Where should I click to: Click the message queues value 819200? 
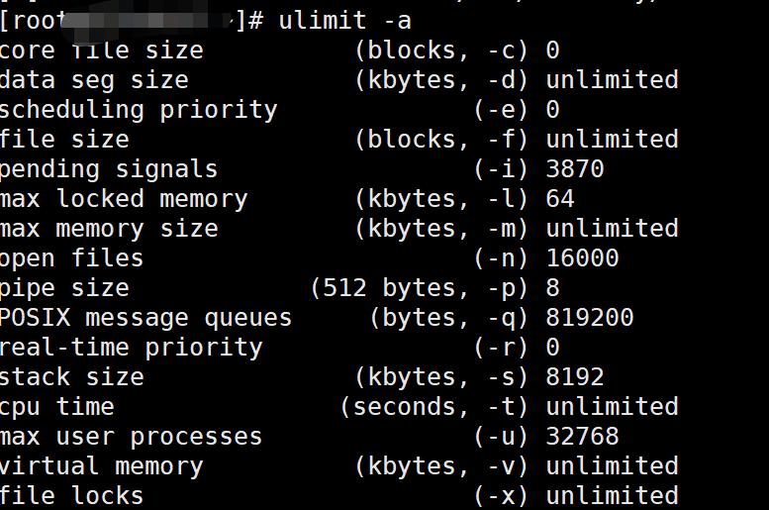[x=590, y=318]
